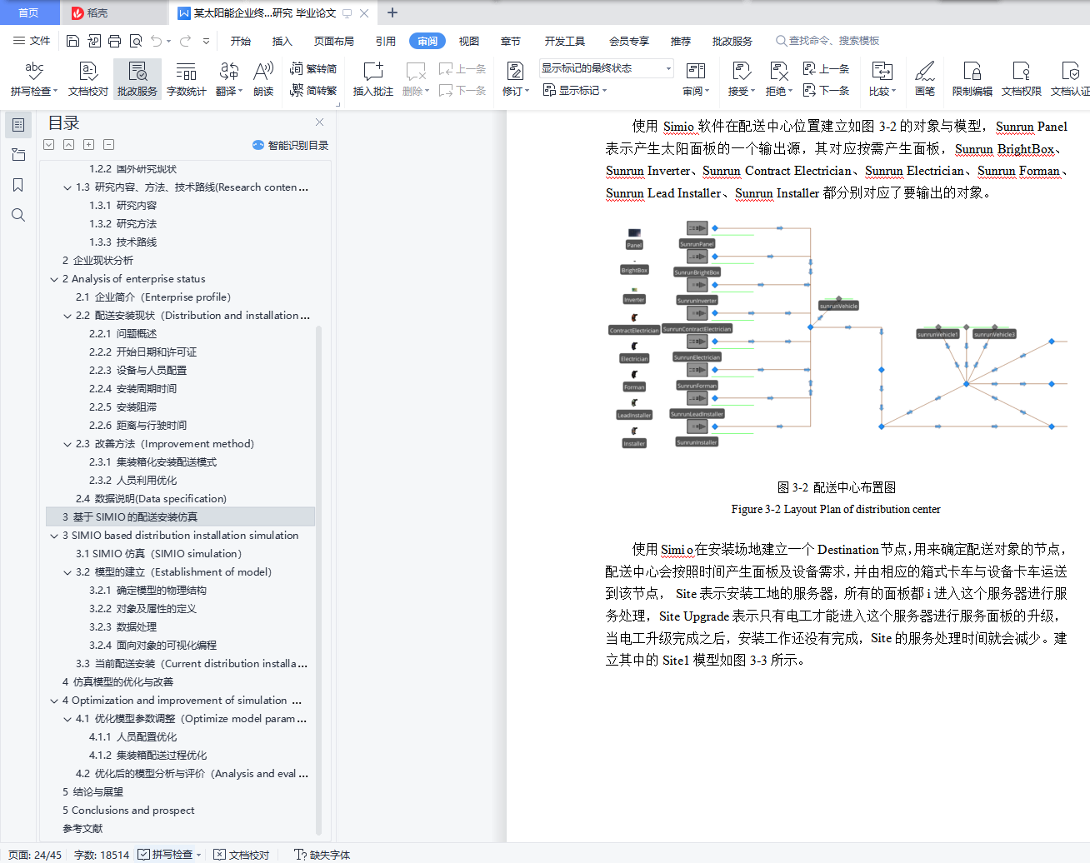Click the Print icon in quick access toolbar
Image resolution: width=1090 pixels, height=863 pixels.
pos(114,41)
